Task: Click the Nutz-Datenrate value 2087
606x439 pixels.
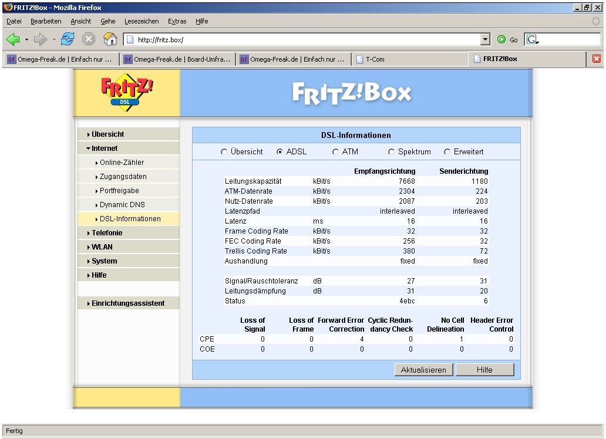Action: click(x=406, y=201)
